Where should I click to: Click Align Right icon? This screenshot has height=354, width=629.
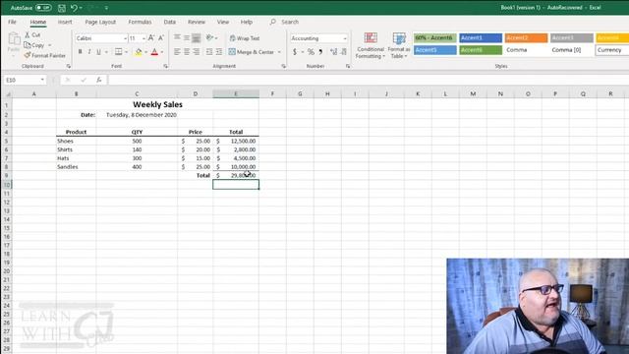tap(197, 52)
